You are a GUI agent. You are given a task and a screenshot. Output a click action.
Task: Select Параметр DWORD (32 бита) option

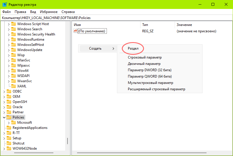point(149,70)
